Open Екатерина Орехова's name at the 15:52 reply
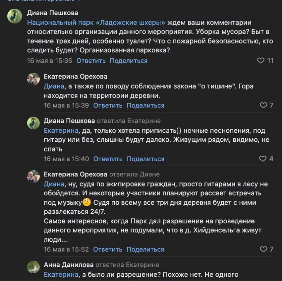Image resolution: width=282 pixels, height=281 pixels. point(75,174)
